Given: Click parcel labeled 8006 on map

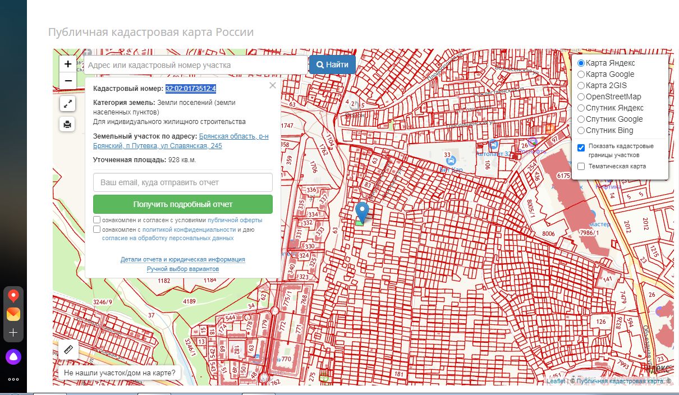Looking at the screenshot, I should tap(548, 233).
